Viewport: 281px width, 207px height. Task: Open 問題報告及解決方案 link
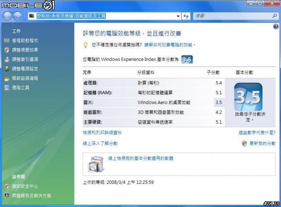click(32, 196)
